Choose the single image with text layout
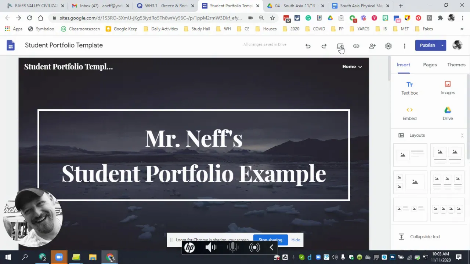The image size is (470, 264). (410, 155)
